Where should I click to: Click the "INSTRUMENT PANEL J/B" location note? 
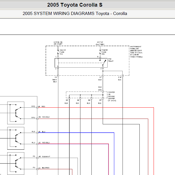point(136,52)
